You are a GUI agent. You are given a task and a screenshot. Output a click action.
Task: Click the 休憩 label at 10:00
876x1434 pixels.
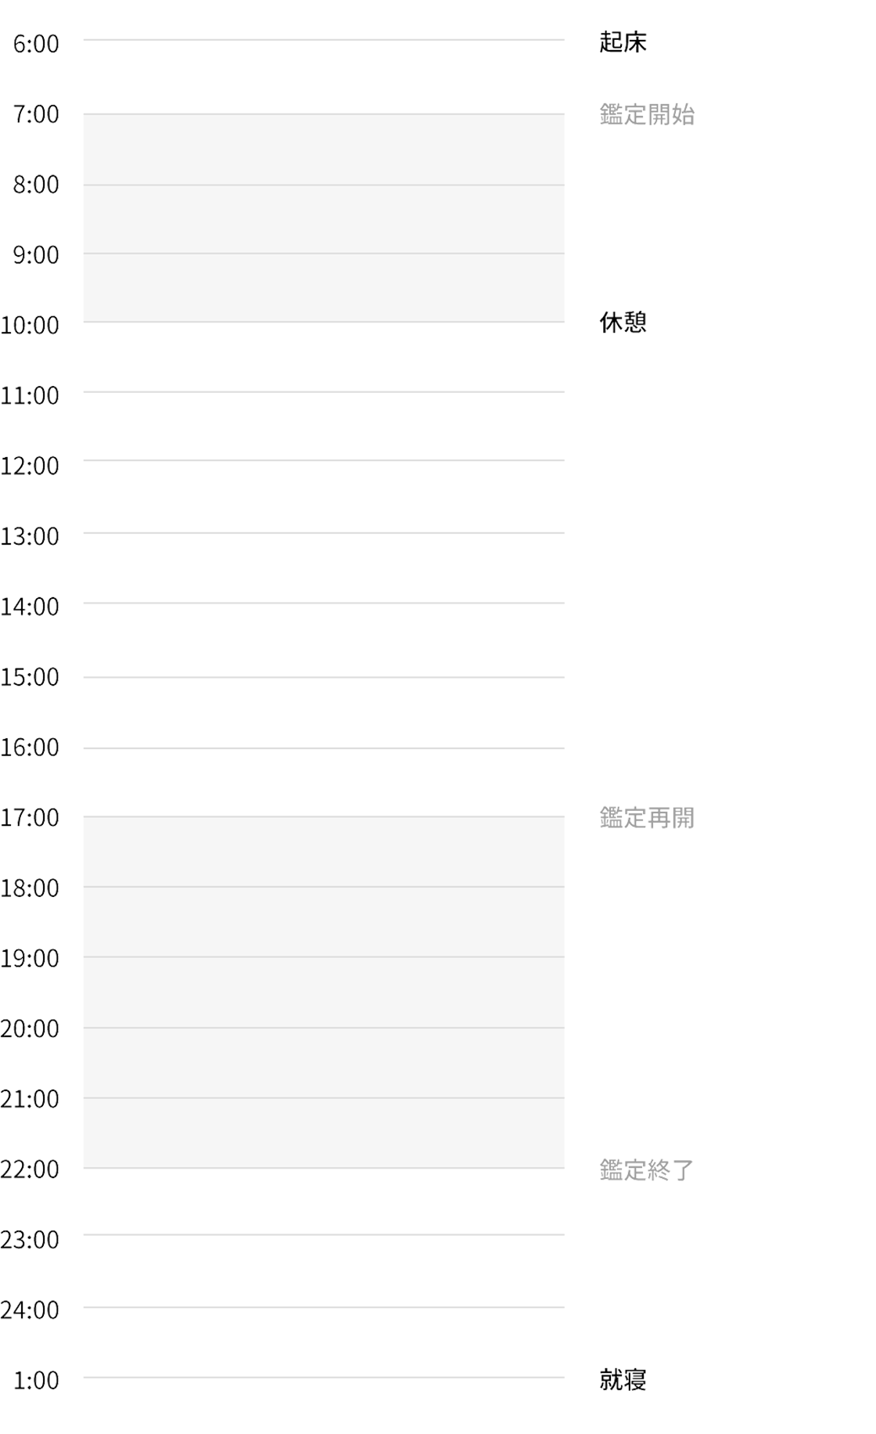pyautogui.click(x=623, y=322)
